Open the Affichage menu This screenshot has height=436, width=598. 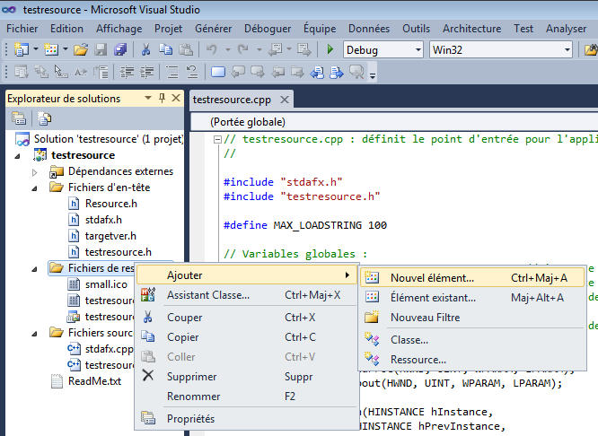119,29
